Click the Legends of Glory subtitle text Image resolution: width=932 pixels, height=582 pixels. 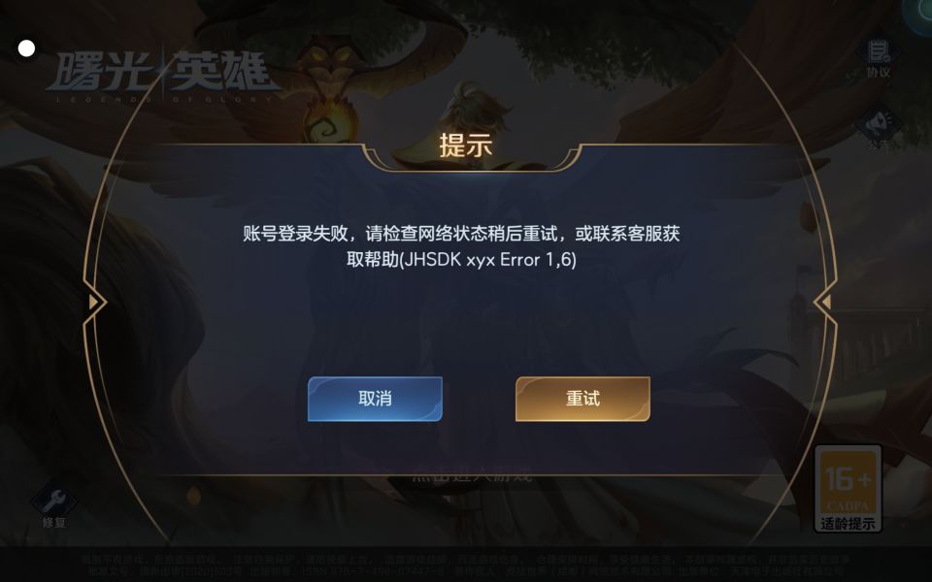(x=164, y=99)
